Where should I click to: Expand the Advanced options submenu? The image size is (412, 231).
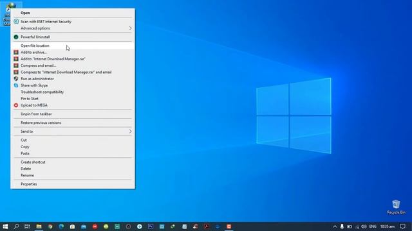73,28
